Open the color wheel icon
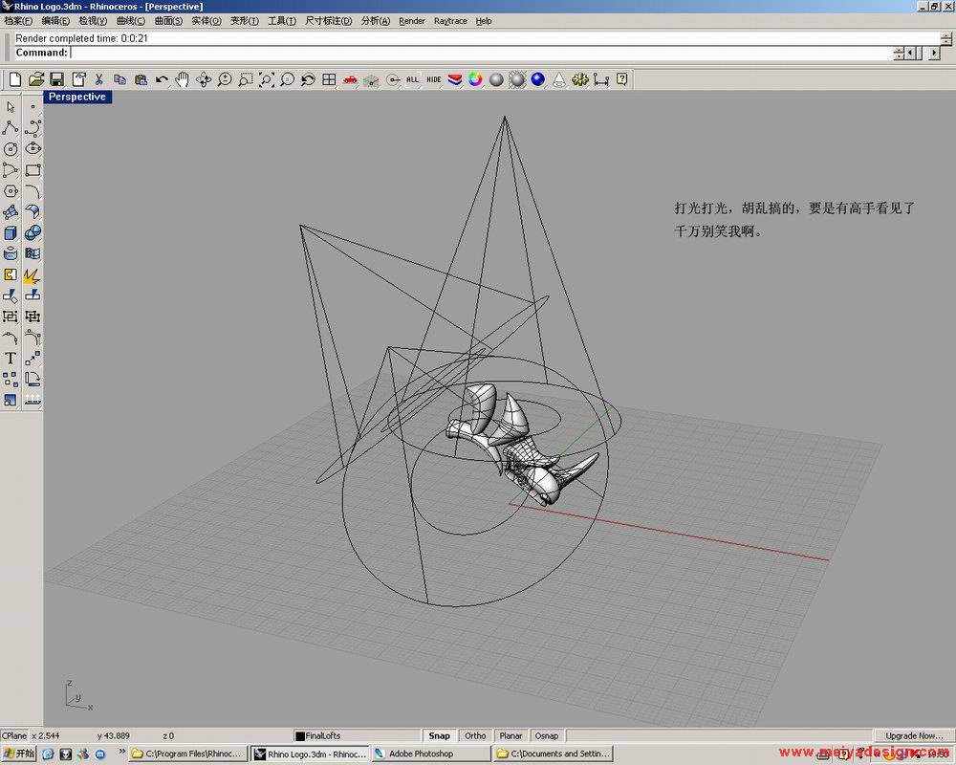The width and height of the screenshot is (956, 765). coord(475,79)
